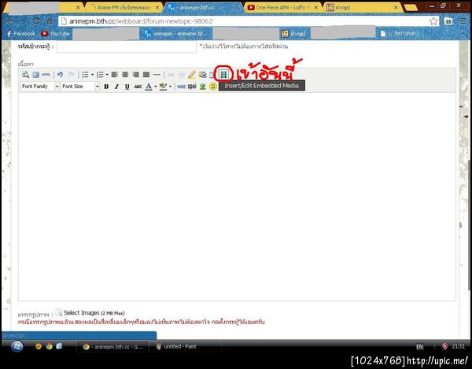Open the find/preview magnifier tool in editor
This screenshot has height=369, width=472.
(26, 75)
